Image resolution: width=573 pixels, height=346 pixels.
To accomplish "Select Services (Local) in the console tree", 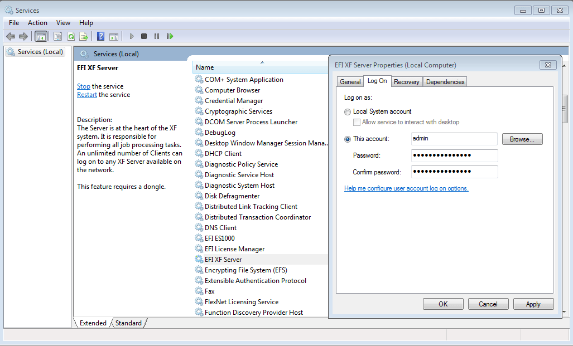I will pyautogui.click(x=35, y=52).
